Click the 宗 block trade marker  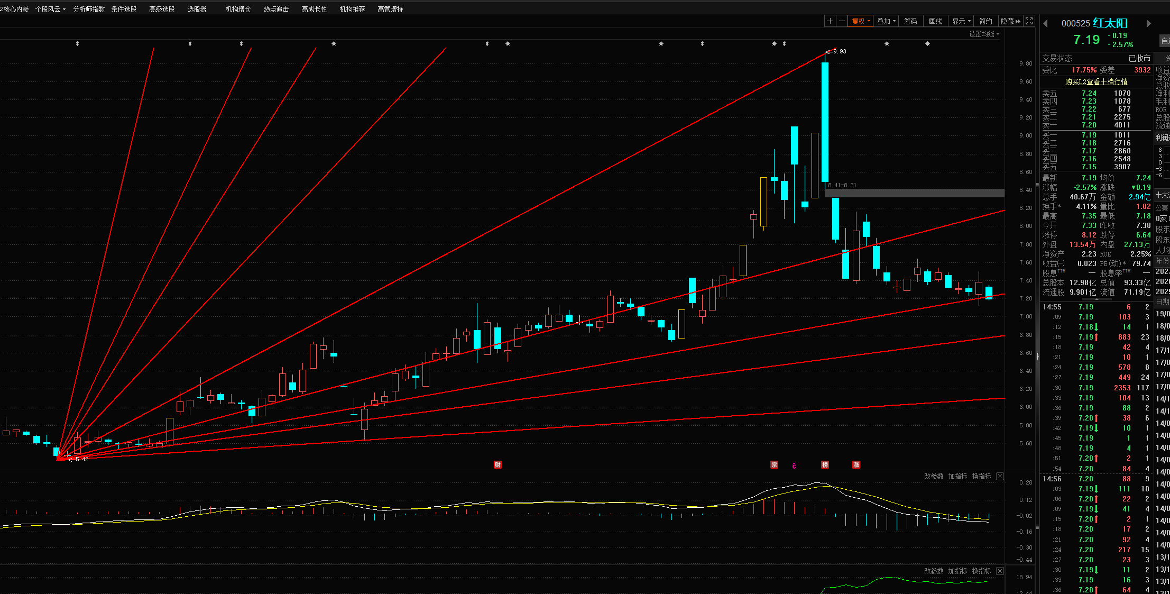pyautogui.click(x=774, y=464)
